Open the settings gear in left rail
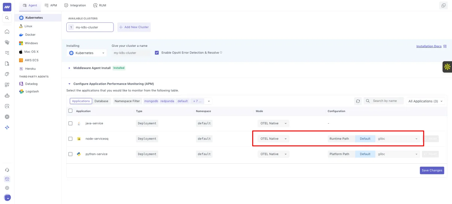Image resolution: width=452 pixels, height=204 pixels. [7, 188]
